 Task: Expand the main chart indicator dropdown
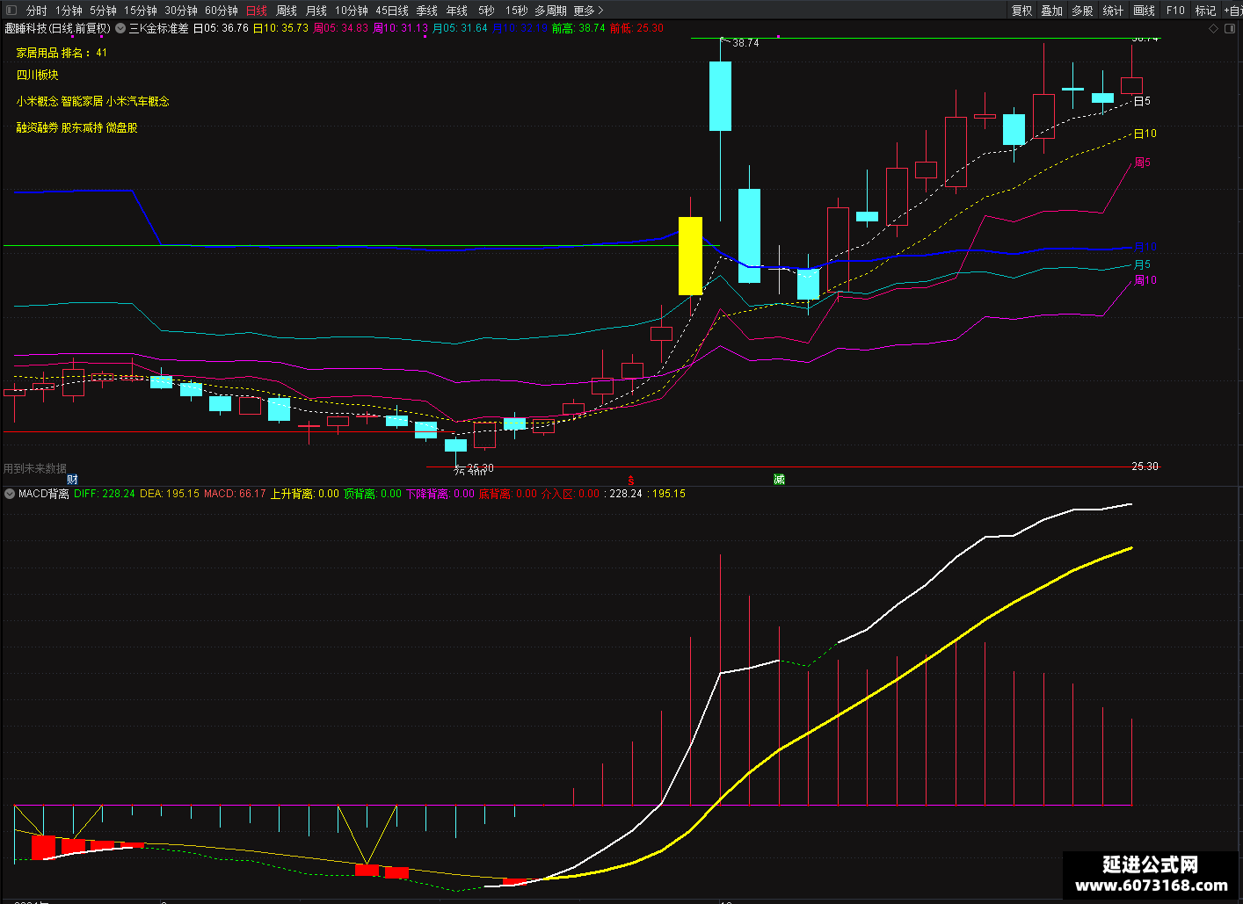(120, 28)
